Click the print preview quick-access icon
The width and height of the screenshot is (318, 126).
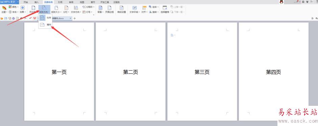click(x=18, y=18)
